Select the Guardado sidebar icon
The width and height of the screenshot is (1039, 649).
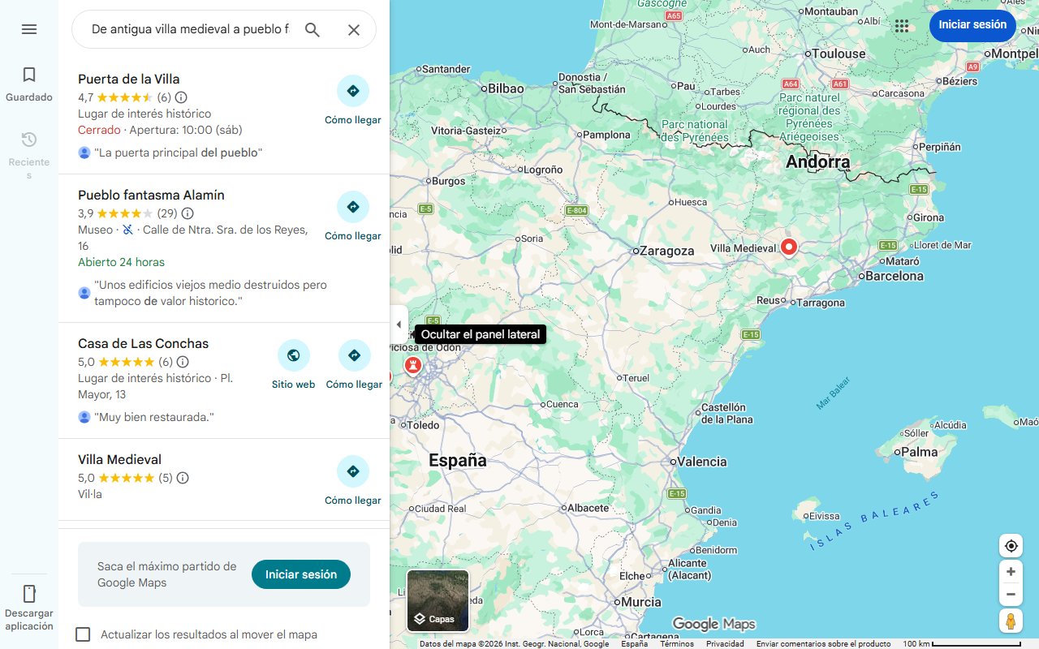point(29,81)
